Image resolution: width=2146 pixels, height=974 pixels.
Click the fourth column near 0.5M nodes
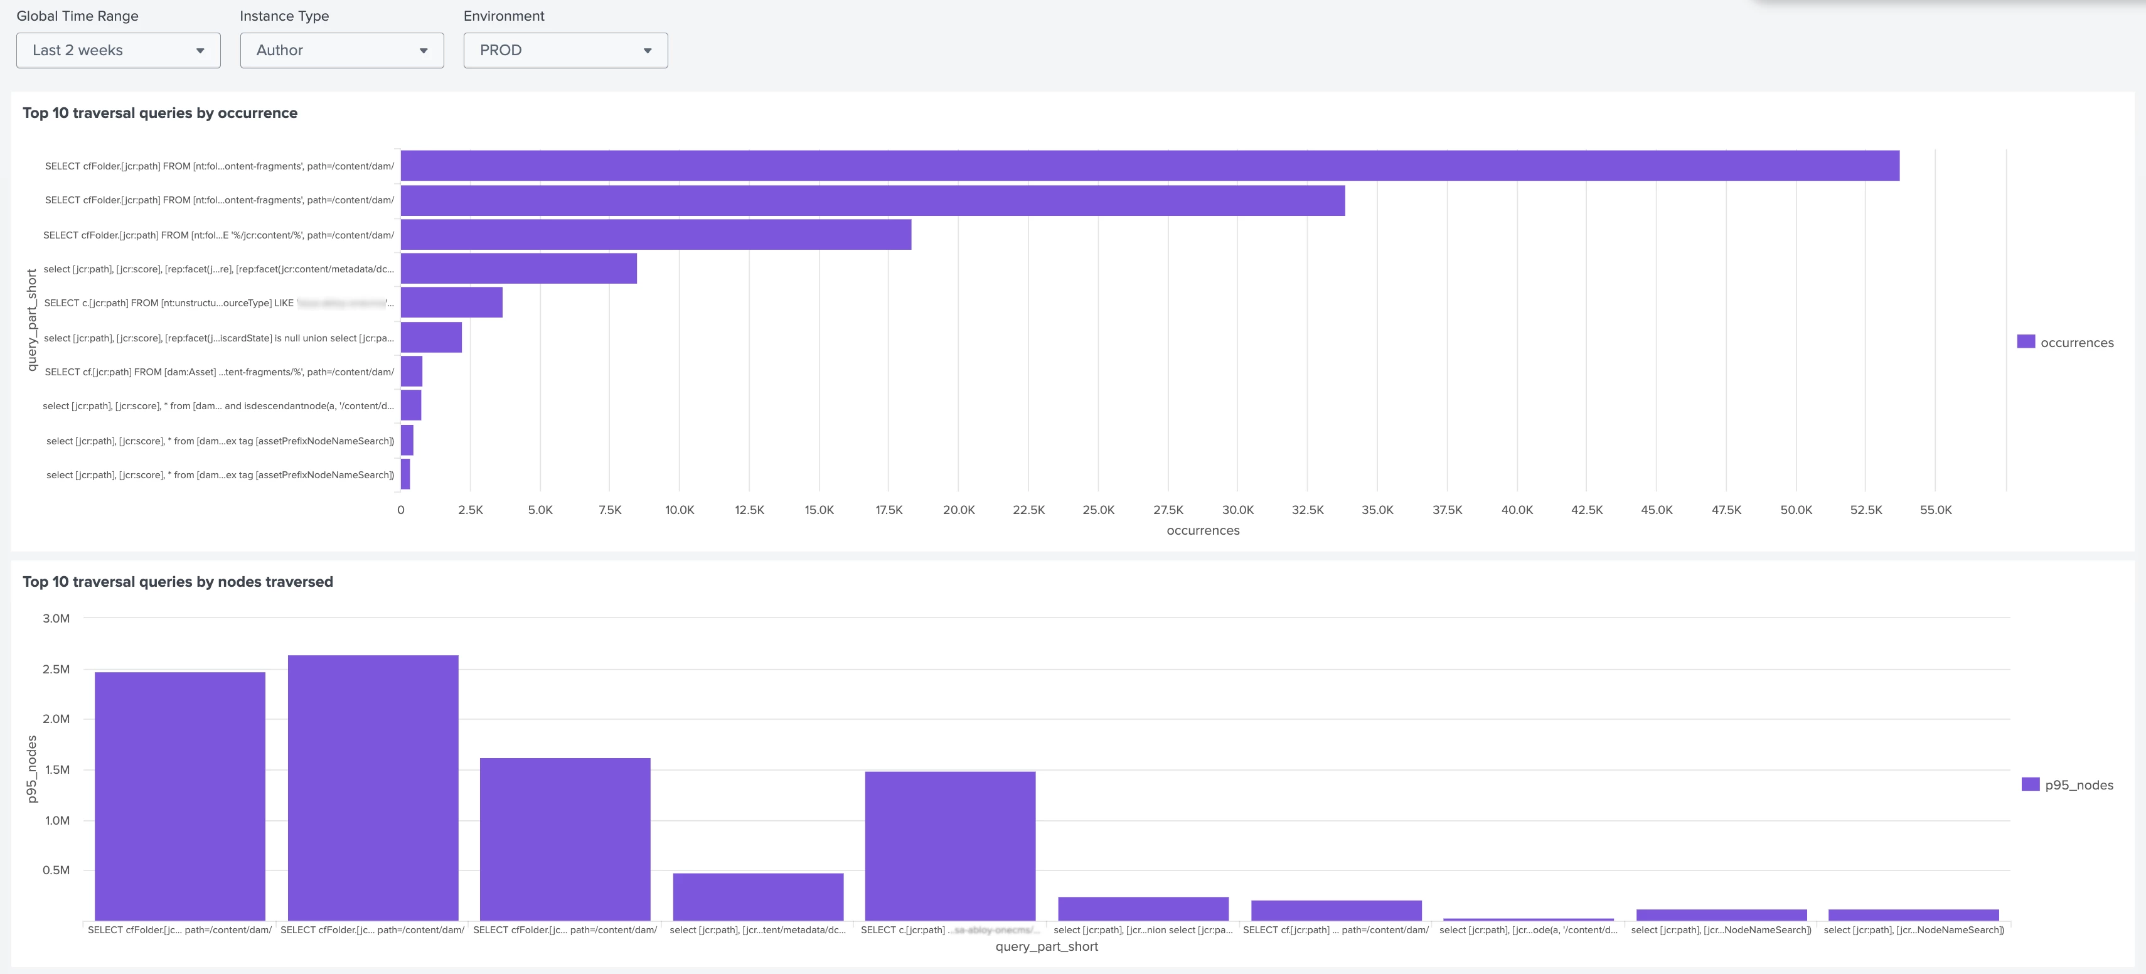click(x=758, y=897)
